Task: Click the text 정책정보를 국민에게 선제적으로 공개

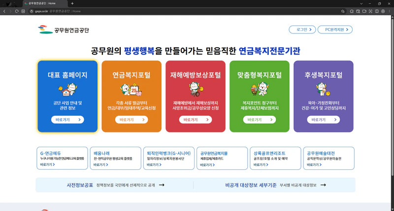Action: (126, 185)
